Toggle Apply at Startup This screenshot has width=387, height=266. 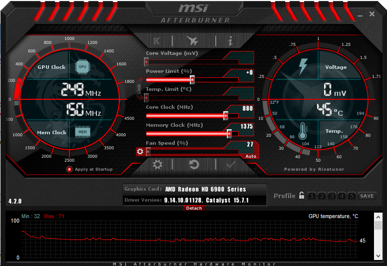coord(69,169)
